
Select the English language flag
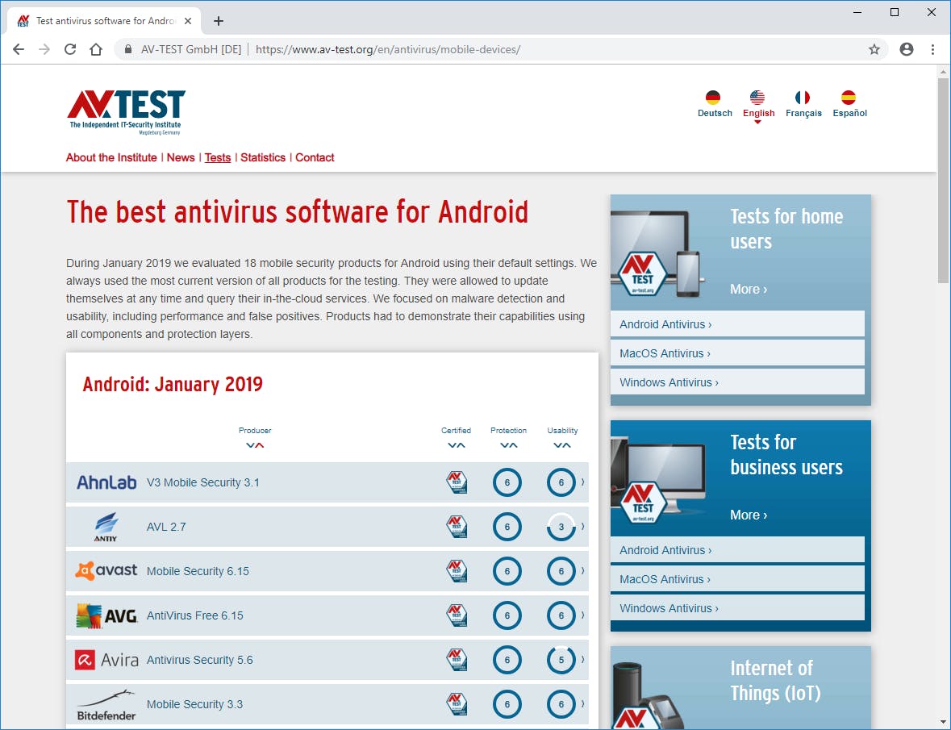(x=757, y=97)
